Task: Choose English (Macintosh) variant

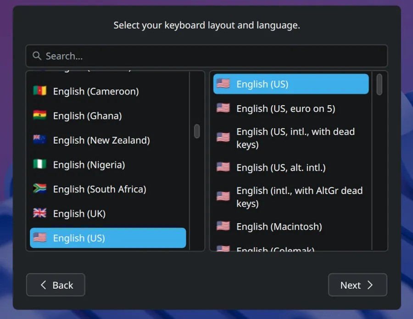Action: tap(279, 226)
